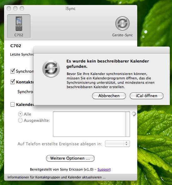Click the calendar list scrollbar
The width and height of the screenshot is (172, 185).
click(128, 124)
